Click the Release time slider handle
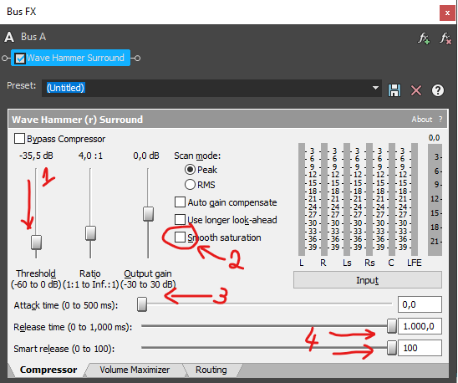Image resolution: width=458 pixels, height=383 pixels. tap(392, 326)
